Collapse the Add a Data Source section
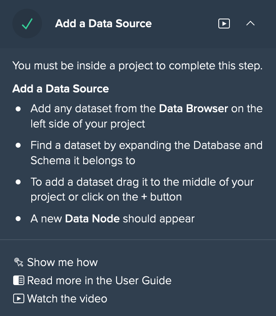The width and height of the screenshot is (276, 316). coord(250,24)
